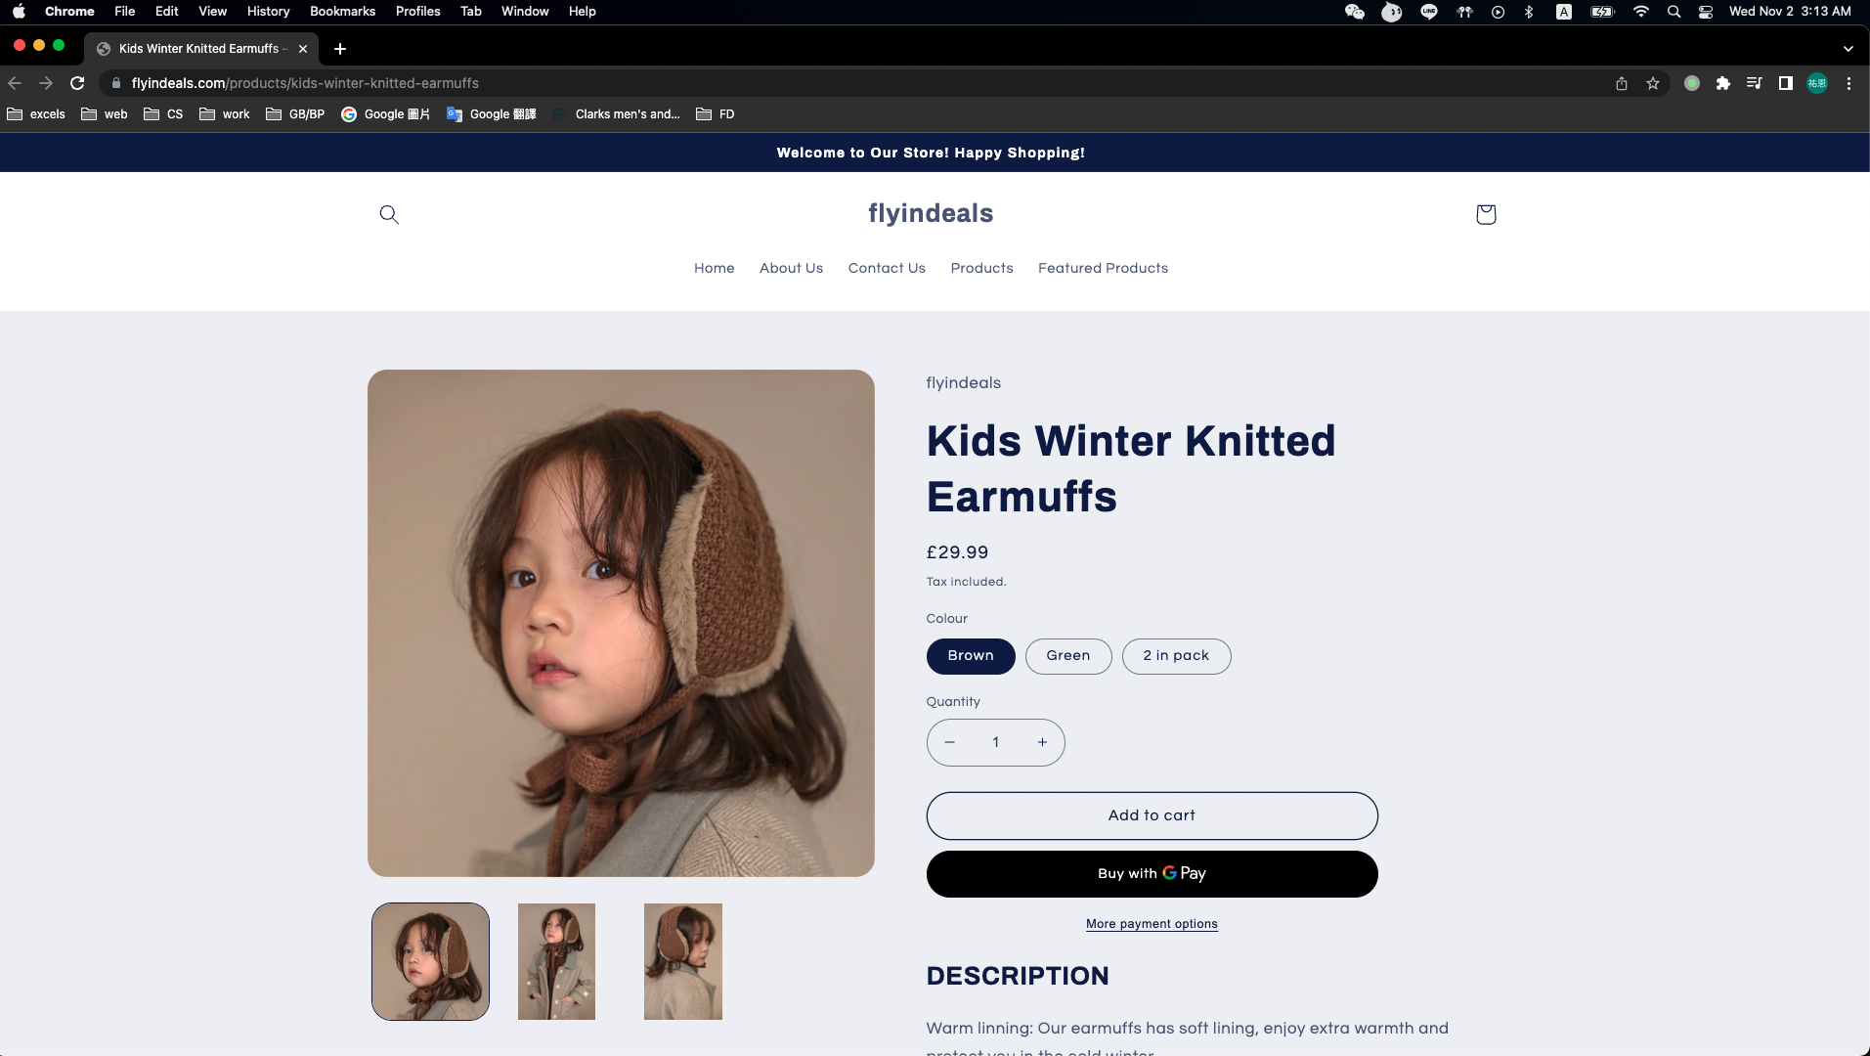Open the store search icon
The height and width of the screenshot is (1056, 1870).
coord(389,214)
